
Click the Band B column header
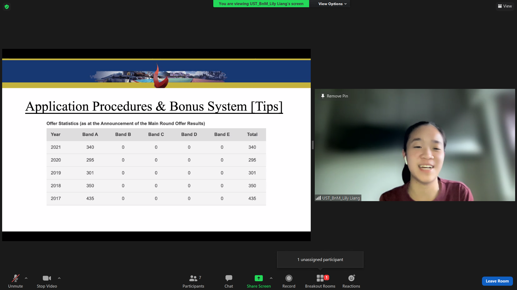[x=123, y=135]
